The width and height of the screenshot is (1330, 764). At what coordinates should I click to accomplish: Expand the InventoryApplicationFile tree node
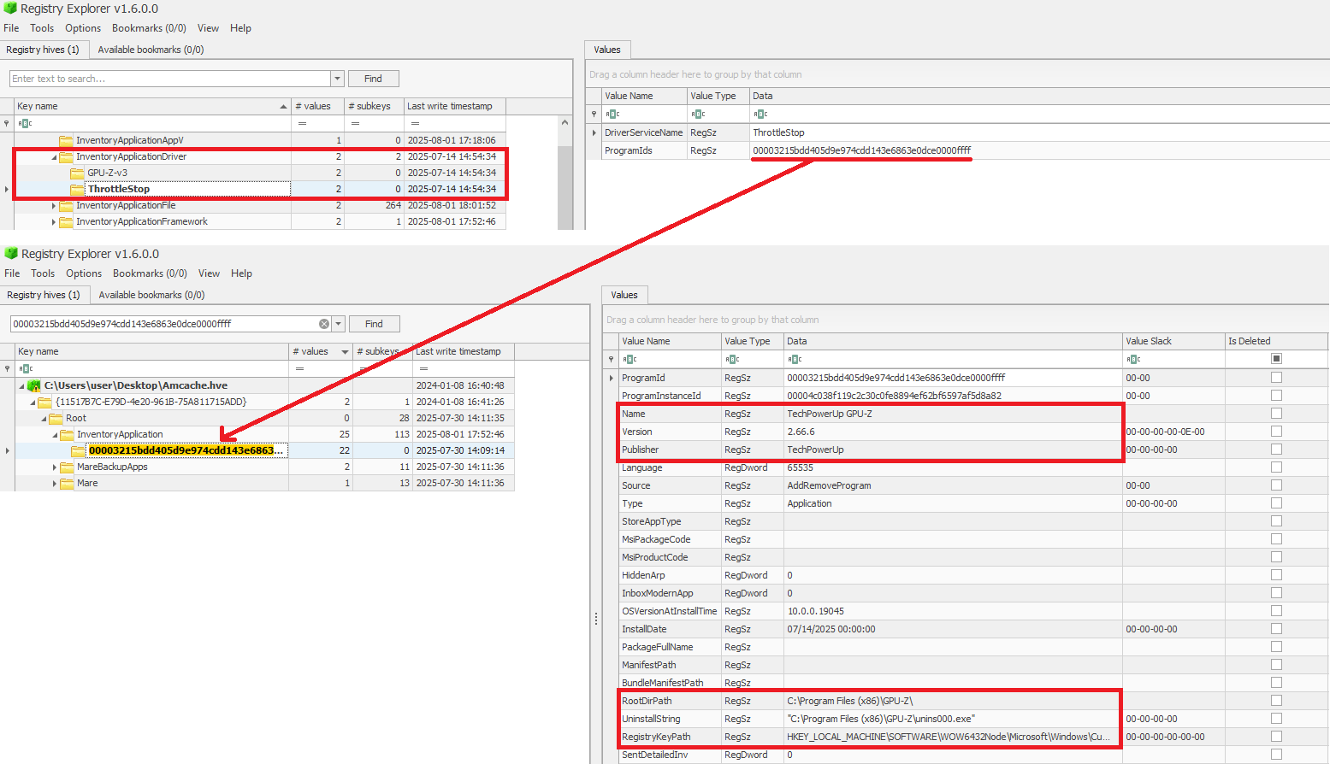click(x=53, y=205)
